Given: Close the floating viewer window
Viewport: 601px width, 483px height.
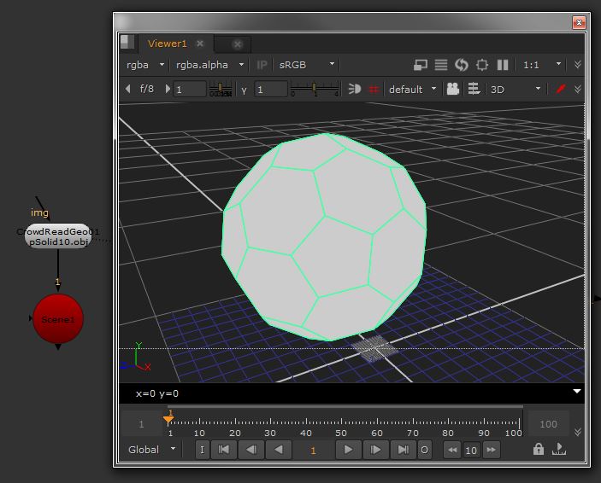Looking at the screenshot, I should pos(579,22).
